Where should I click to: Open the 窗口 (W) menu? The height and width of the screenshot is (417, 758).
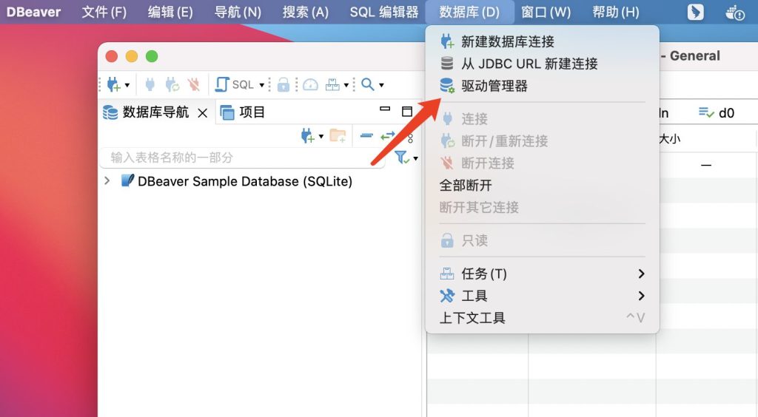546,12
